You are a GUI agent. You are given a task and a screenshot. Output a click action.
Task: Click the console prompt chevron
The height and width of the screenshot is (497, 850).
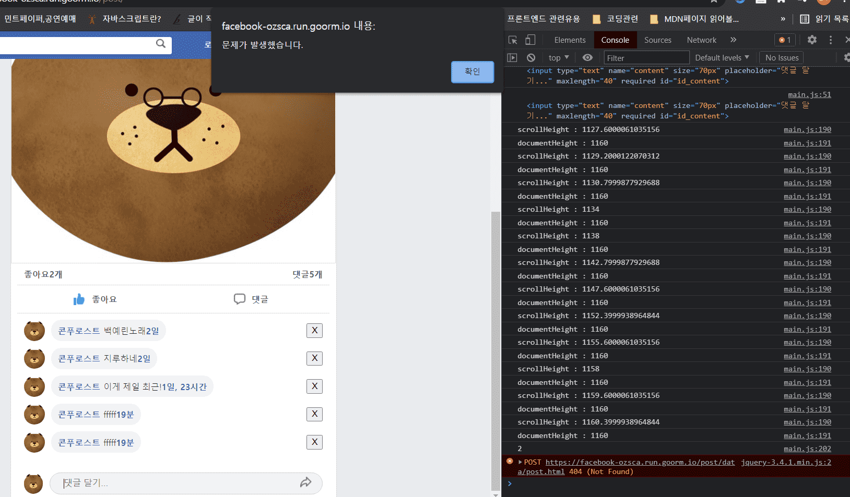click(x=510, y=483)
